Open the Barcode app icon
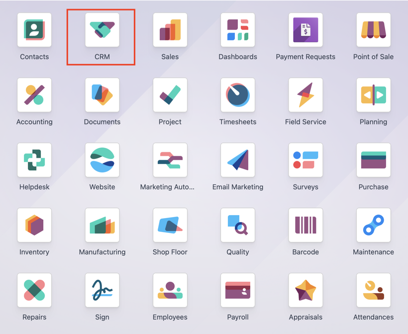The image size is (408, 334). (306, 225)
